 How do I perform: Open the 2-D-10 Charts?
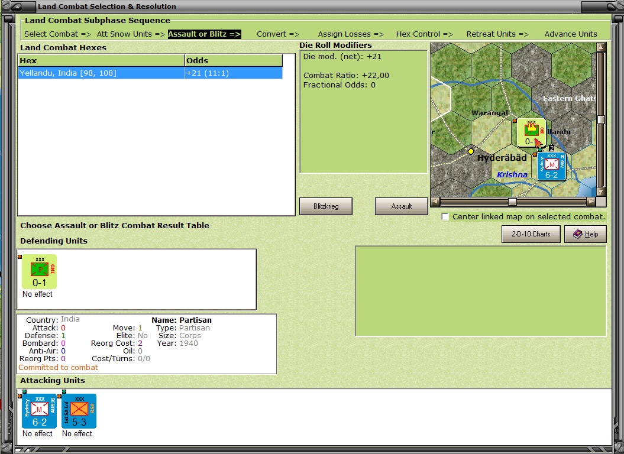pyautogui.click(x=531, y=234)
